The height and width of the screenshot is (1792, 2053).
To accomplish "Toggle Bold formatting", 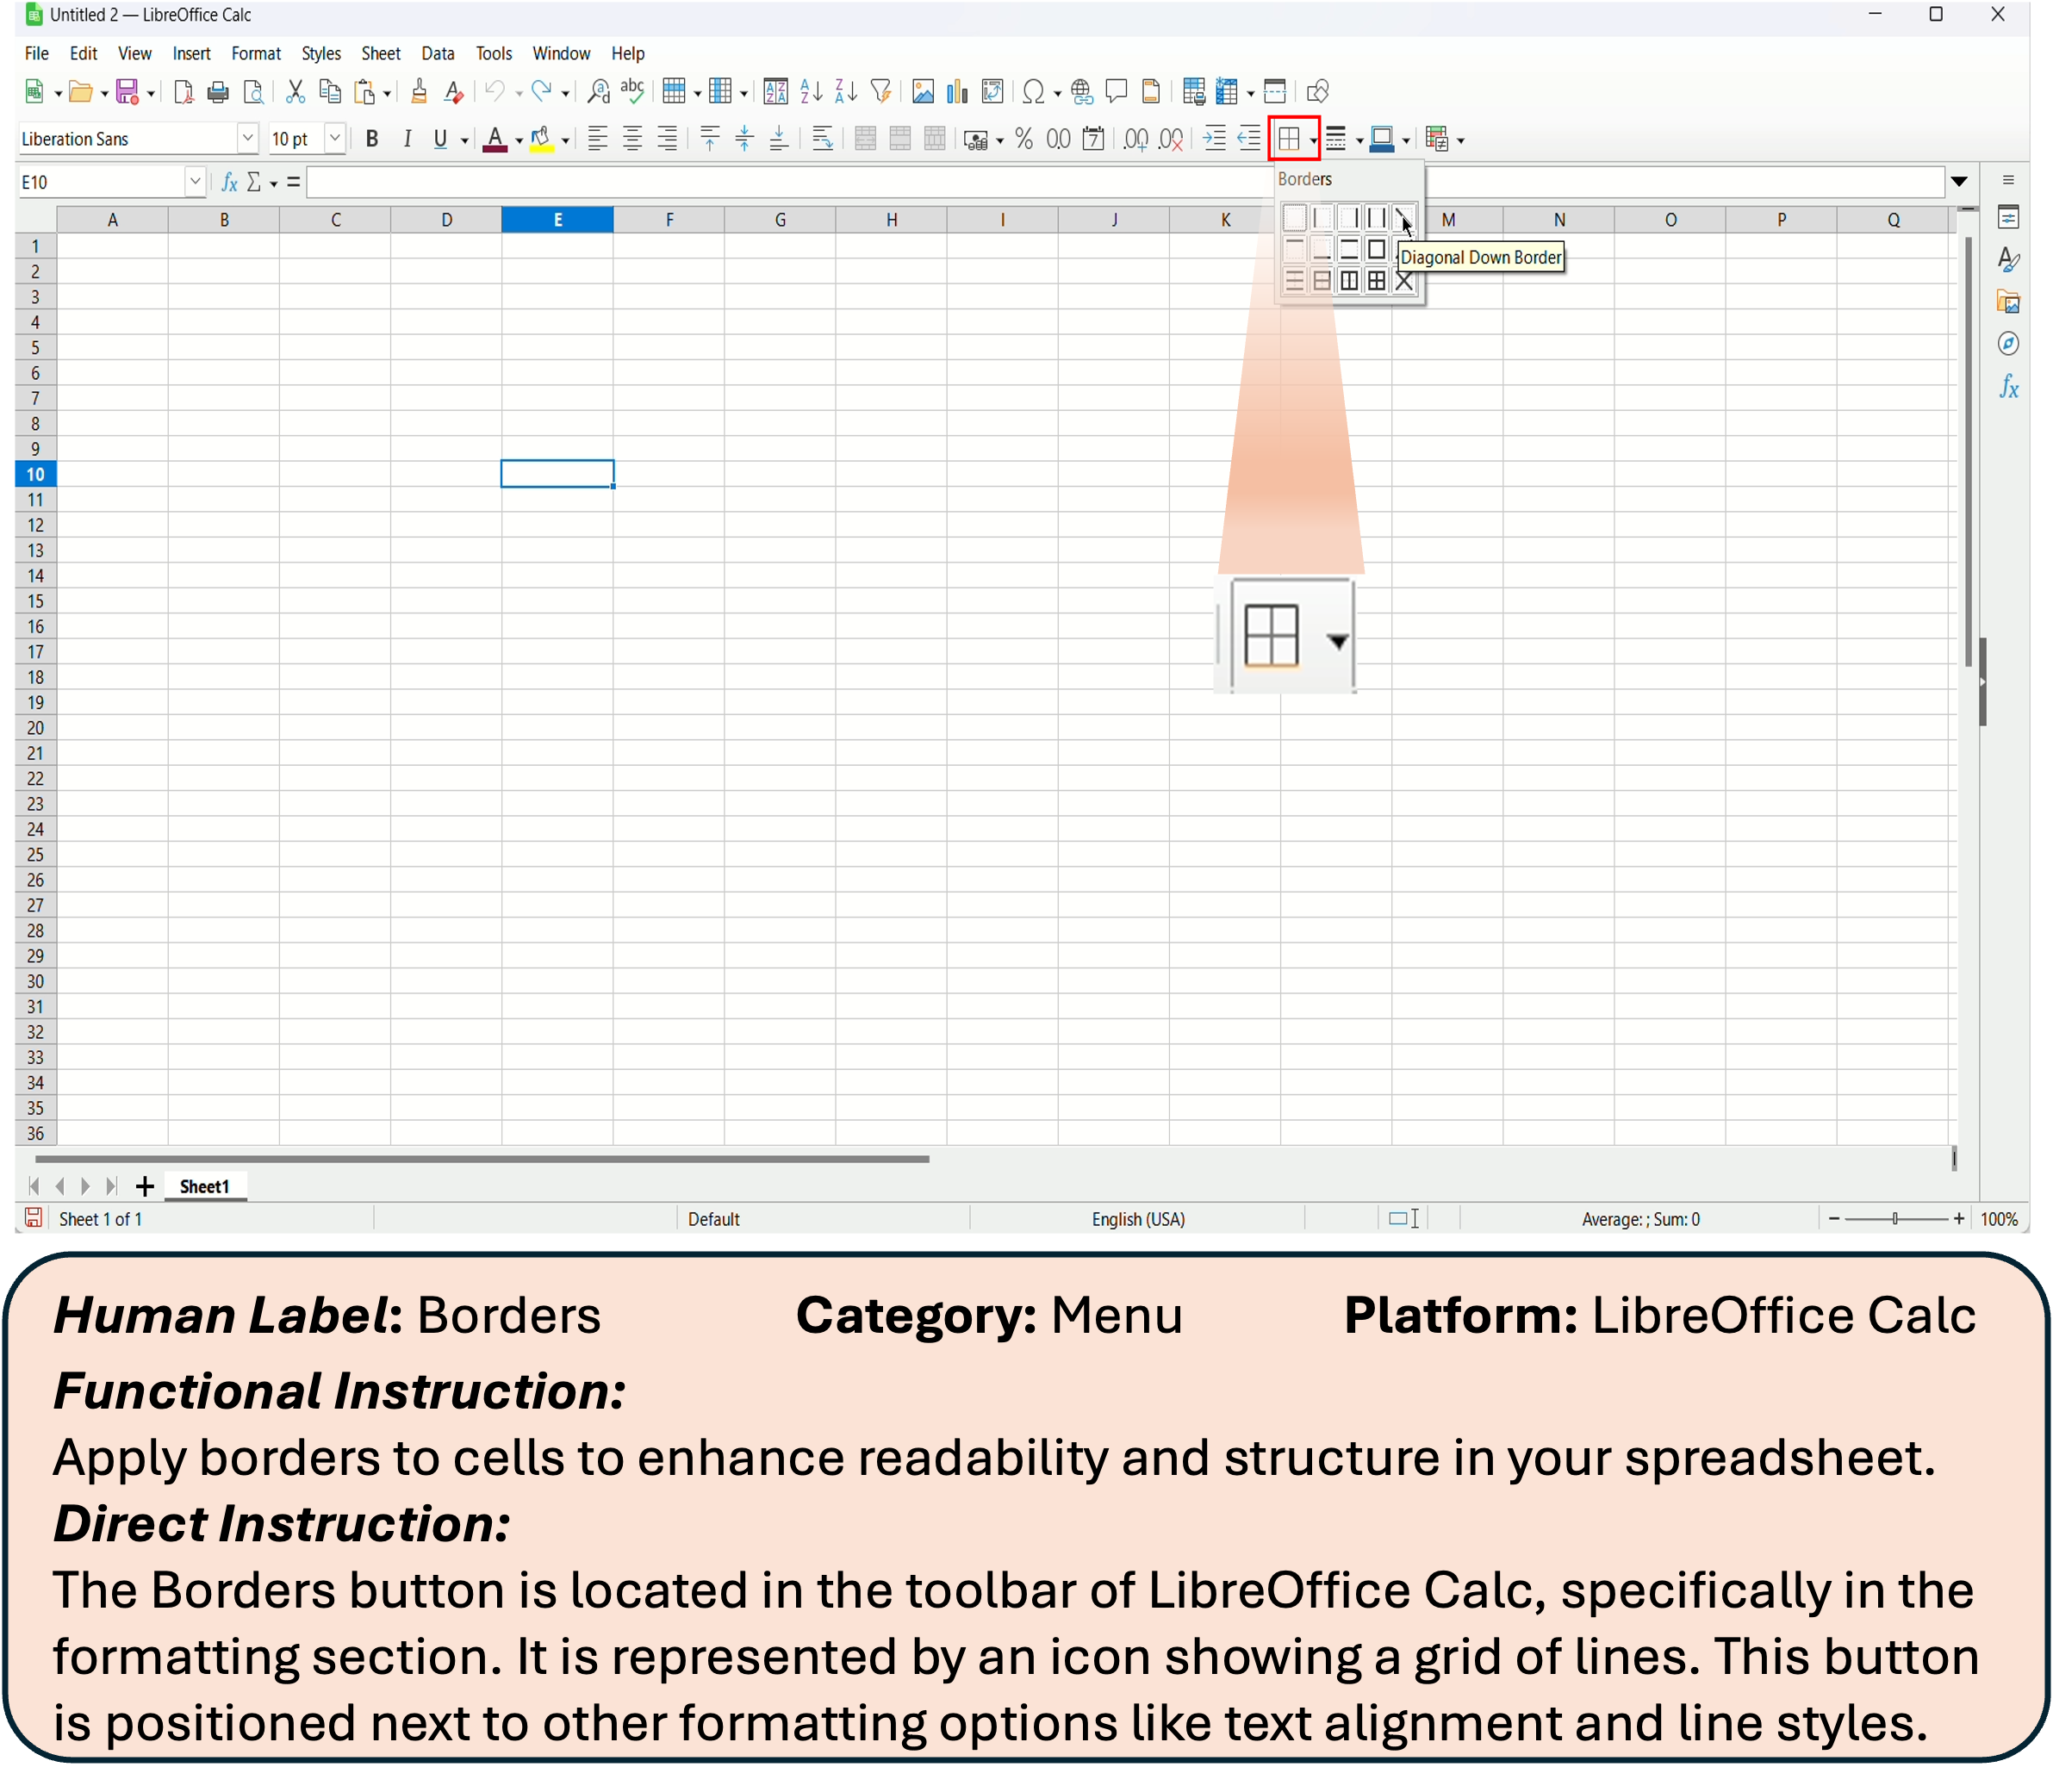I will coord(372,139).
